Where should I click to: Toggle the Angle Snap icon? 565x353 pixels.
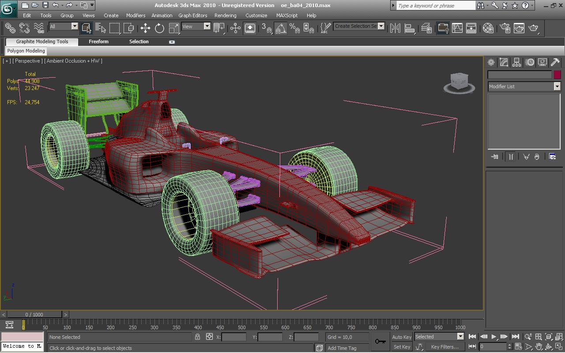pos(280,28)
